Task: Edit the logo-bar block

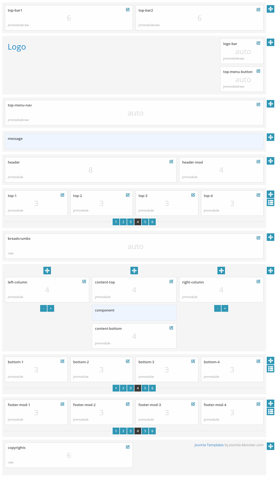Action: pos(258,43)
